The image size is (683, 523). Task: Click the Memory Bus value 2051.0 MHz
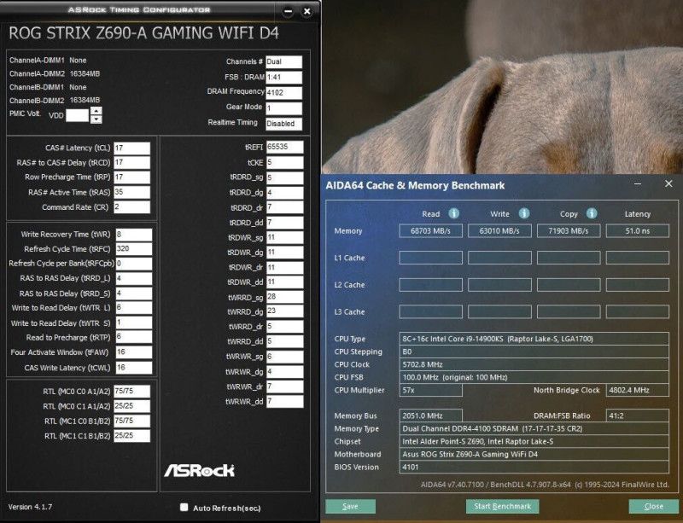430,415
